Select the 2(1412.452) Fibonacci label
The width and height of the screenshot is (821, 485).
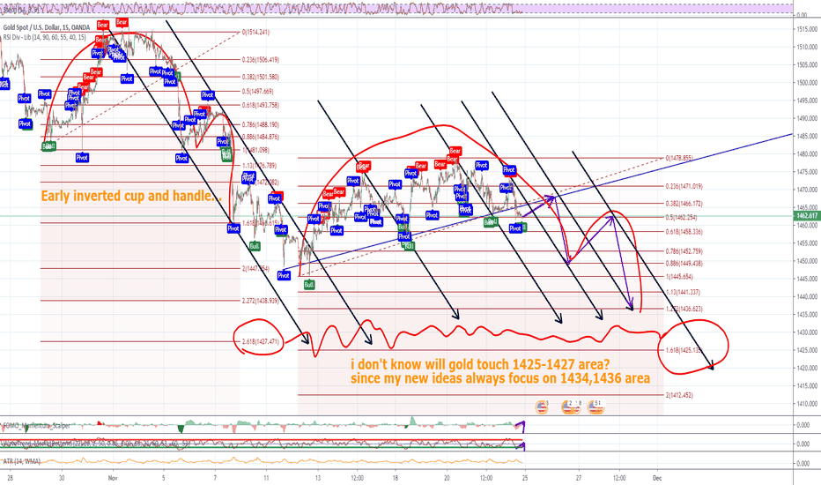(679, 395)
